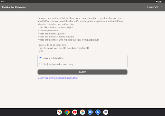Click the 'Falrika the Alchemist' title
The height and width of the screenshot is (116, 165).
(14, 7)
